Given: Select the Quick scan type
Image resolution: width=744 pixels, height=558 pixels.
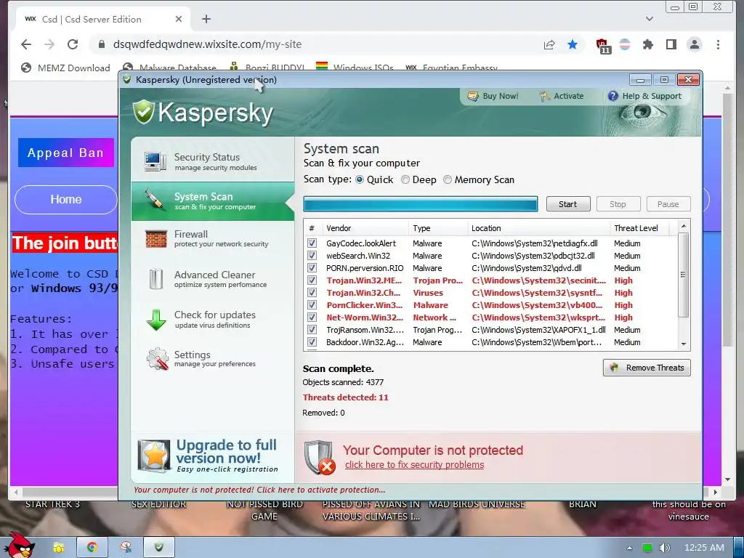Looking at the screenshot, I should coord(360,180).
